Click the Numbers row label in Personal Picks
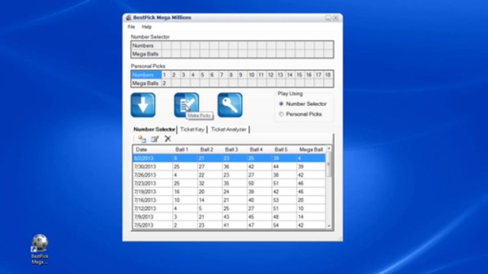488x274 pixels. click(146, 75)
